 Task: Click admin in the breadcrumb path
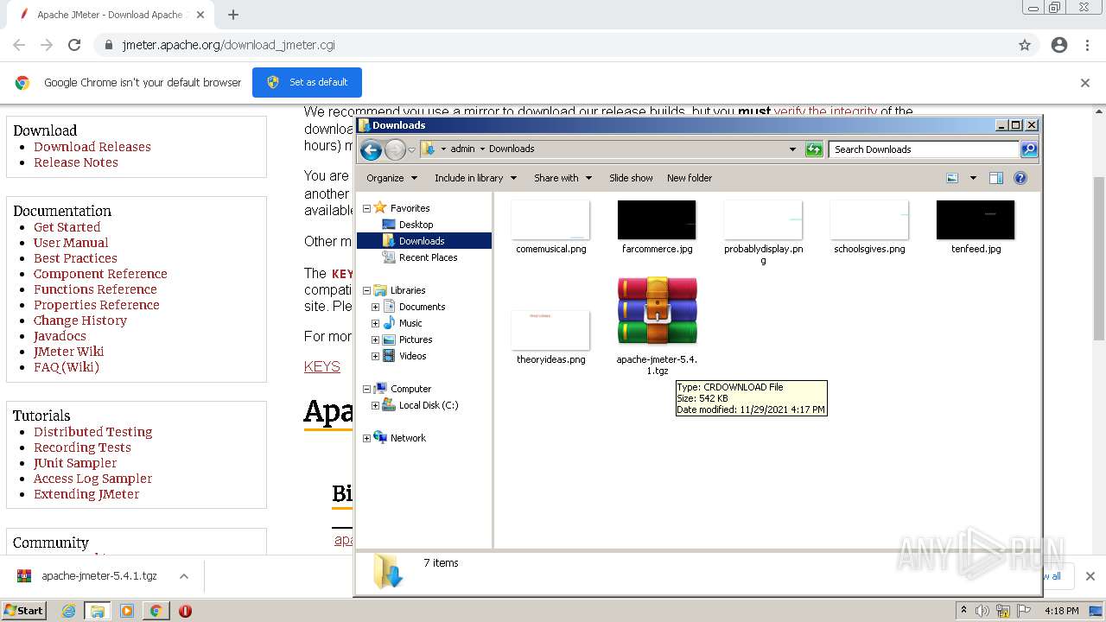[462, 149]
